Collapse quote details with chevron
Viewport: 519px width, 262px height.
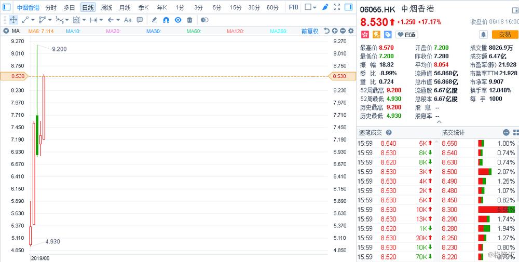tap(439, 122)
